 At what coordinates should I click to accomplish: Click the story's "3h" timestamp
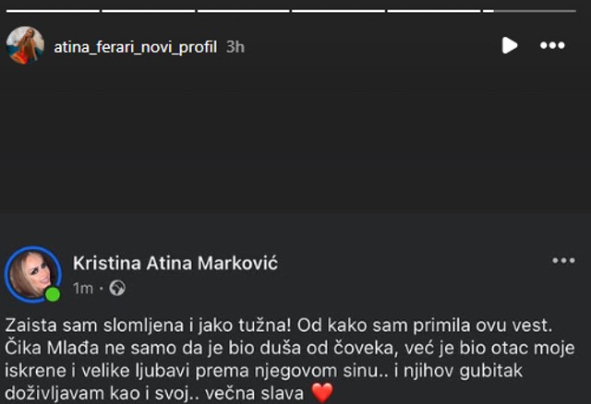click(235, 46)
